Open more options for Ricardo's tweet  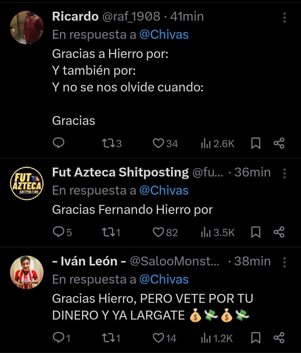284,17
